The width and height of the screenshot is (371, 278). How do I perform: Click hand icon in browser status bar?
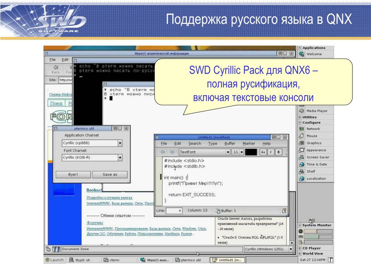click(48, 249)
